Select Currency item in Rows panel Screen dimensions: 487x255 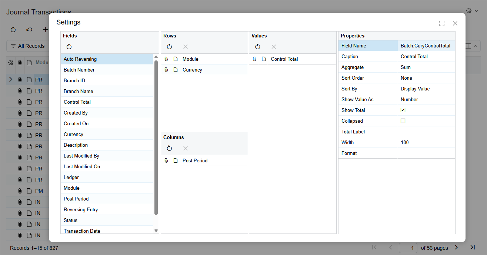tap(192, 70)
